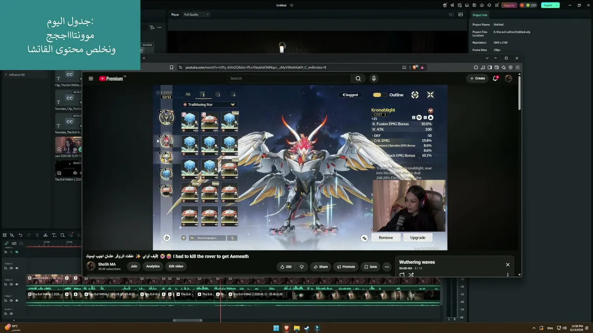The image size is (593, 333).
Task: Click the Join channel button
Action: coord(134,266)
